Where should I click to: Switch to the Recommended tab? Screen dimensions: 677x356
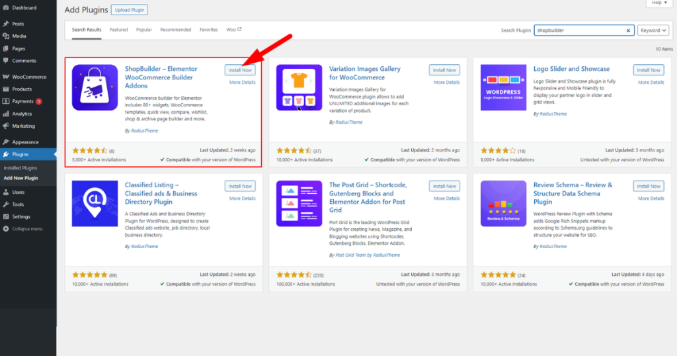176,30
